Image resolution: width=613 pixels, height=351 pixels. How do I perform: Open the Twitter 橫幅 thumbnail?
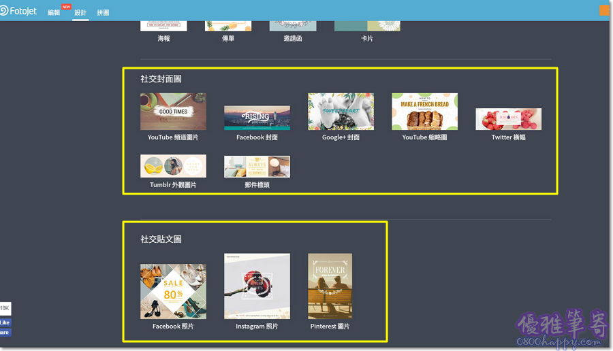[508, 119]
